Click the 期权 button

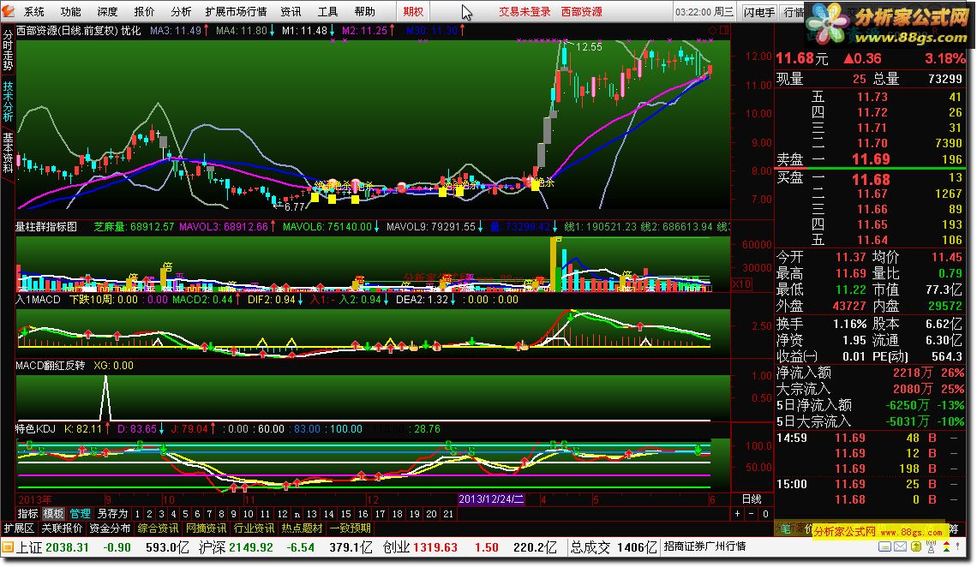pos(412,11)
